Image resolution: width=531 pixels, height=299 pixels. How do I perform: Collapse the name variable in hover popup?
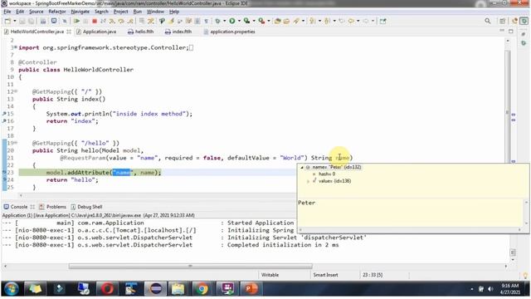click(x=302, y=167)
